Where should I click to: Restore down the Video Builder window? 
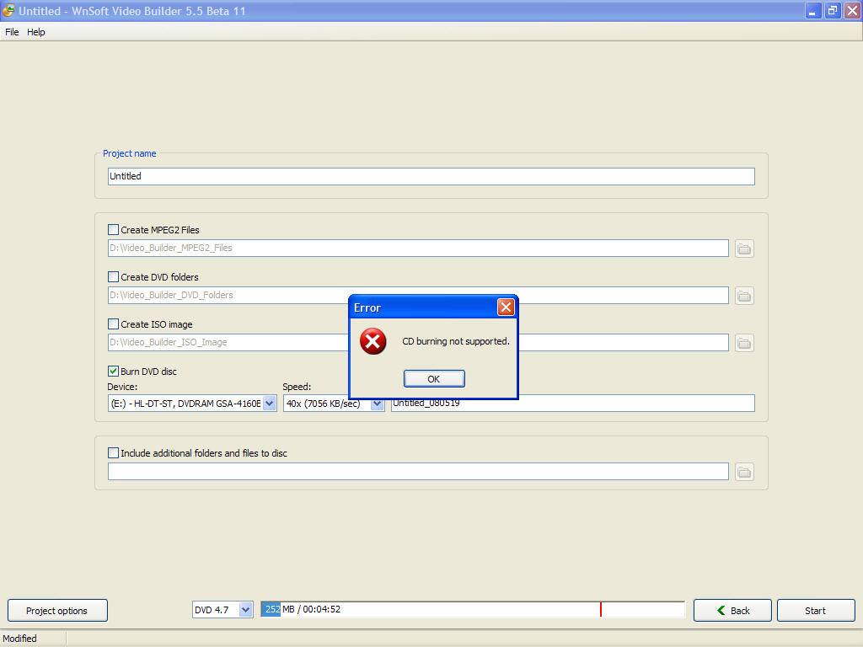pos(832,11)
